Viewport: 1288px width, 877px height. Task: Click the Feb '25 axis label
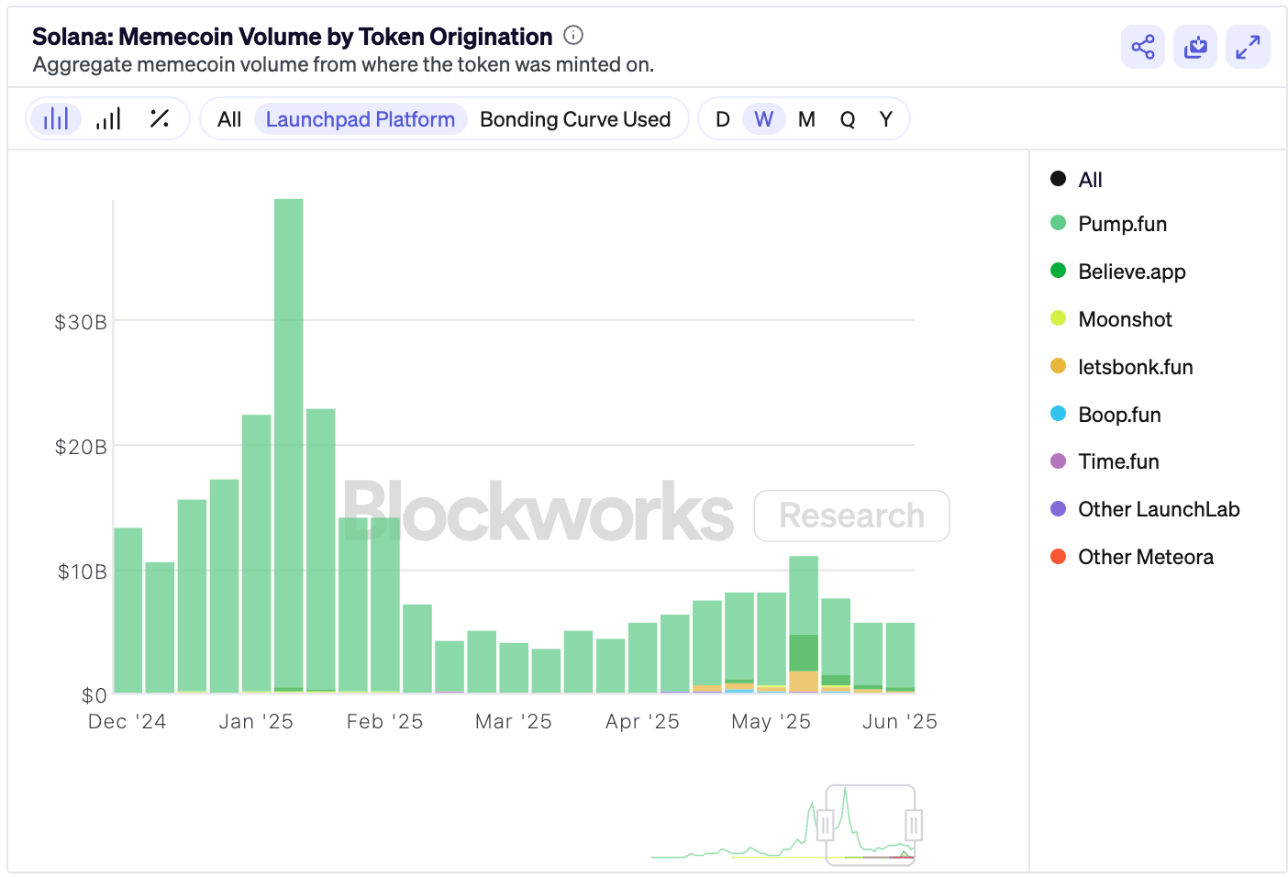pos(384,722)
